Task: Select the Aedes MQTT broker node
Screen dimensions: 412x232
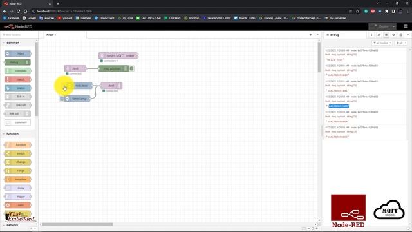Action: click(x=118, y=55)
